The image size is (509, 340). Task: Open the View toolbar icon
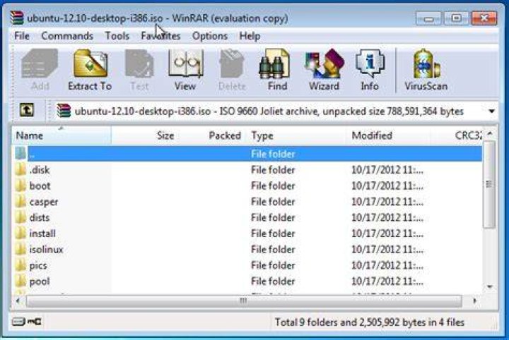(186, 63)
